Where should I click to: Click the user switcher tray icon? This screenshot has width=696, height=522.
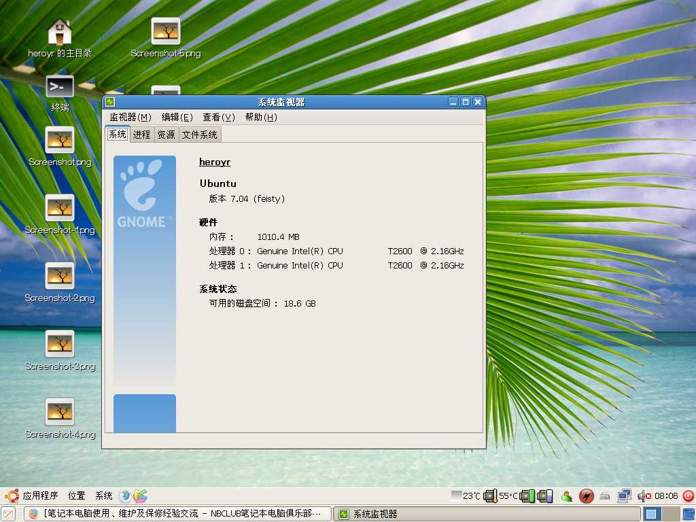coord(566,496)
